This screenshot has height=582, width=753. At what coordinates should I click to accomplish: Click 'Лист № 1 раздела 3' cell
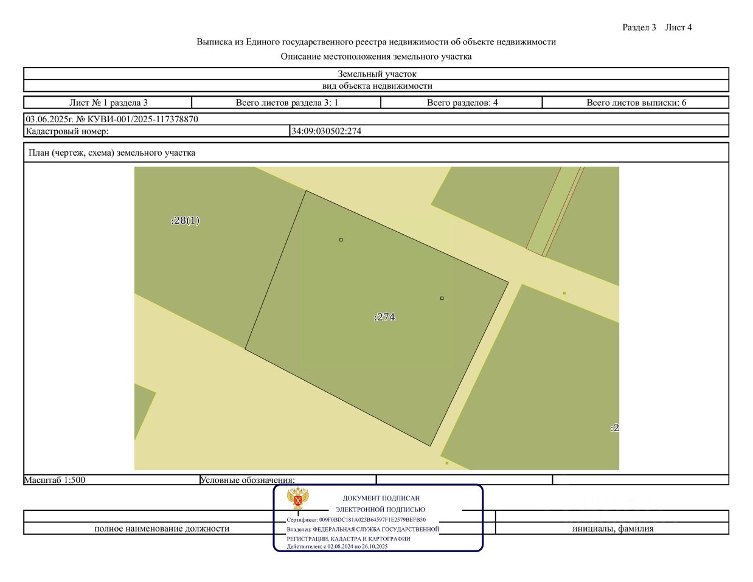point(108,102)
